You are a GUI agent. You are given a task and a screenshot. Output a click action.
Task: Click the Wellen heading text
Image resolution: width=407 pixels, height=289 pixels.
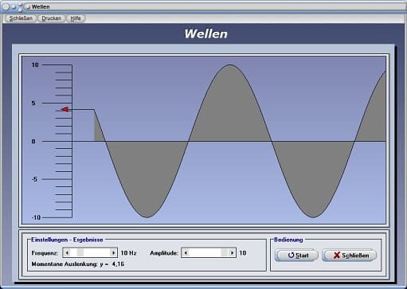click(x=205, y=34)
